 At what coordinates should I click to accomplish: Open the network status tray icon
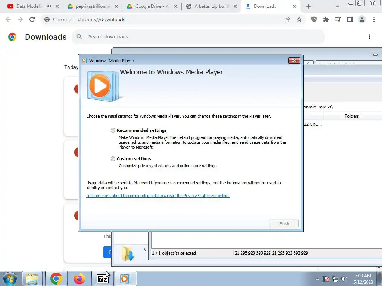[x=335, y=279]
